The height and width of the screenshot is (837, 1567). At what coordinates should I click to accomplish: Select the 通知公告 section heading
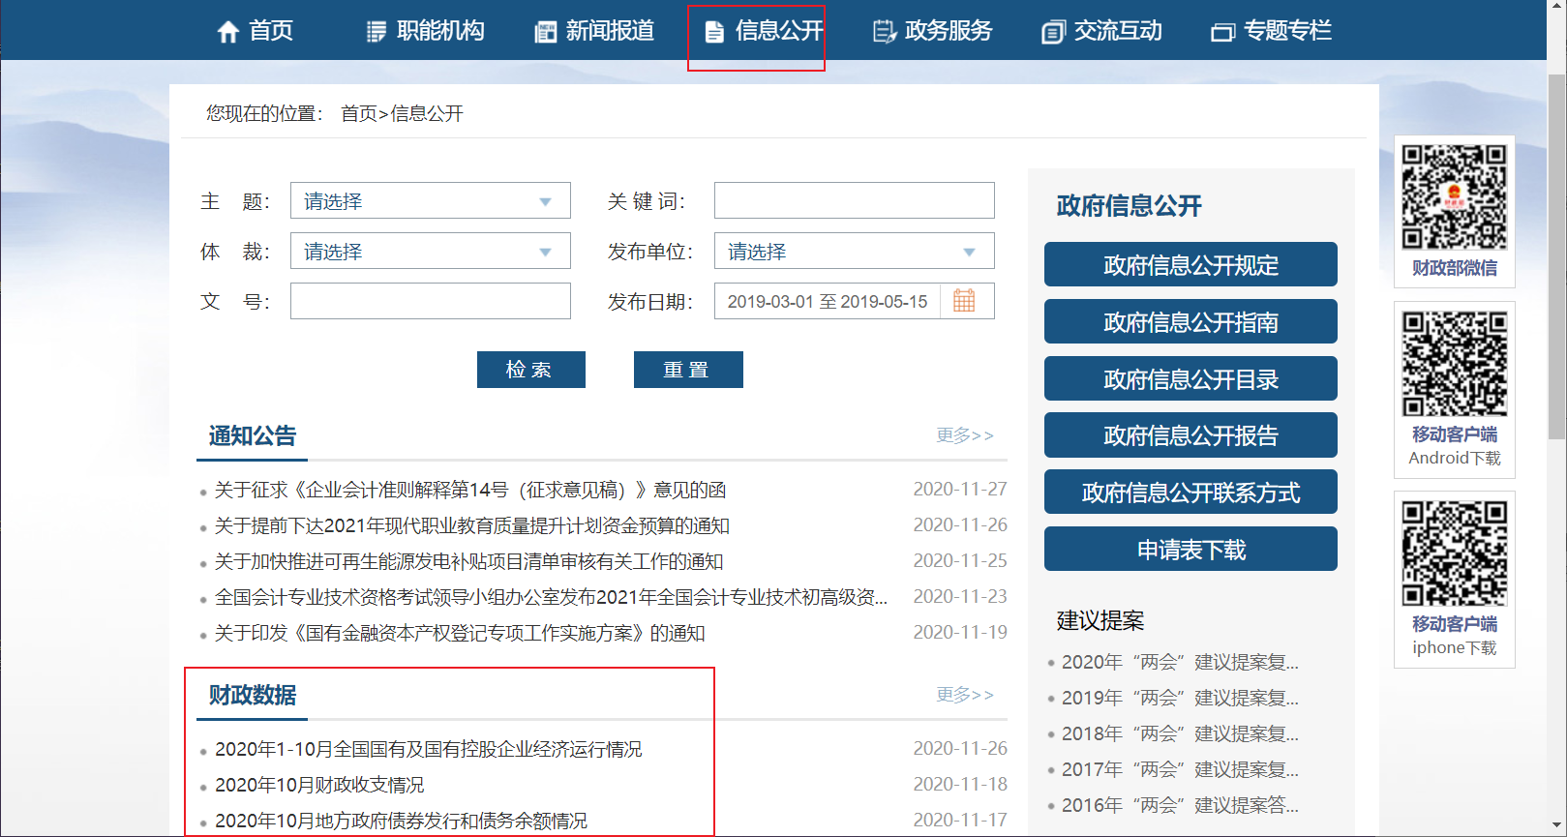[x=253, y=435]
